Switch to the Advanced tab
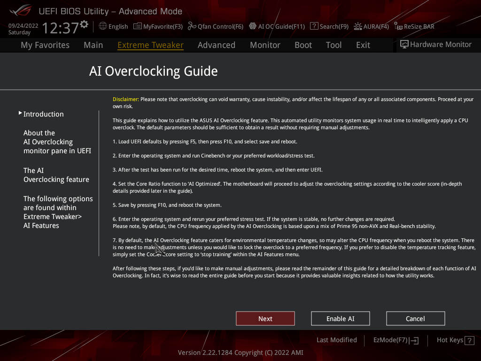This screenshot has width=481, height=361. pos(216,45)
